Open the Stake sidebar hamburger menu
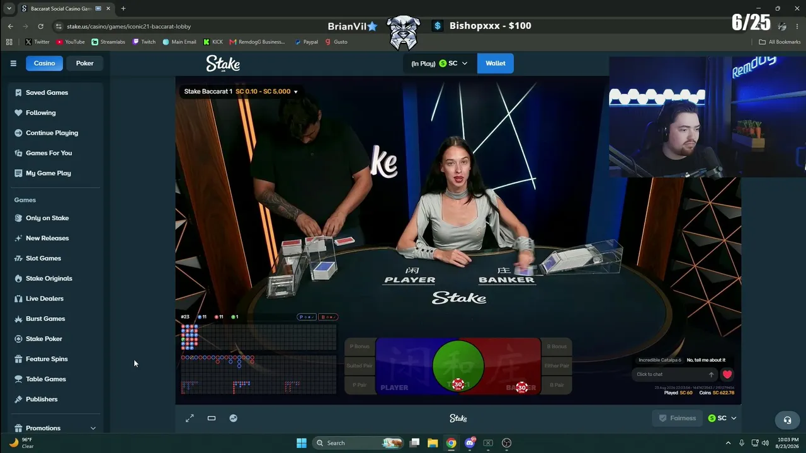Screen dimensions: 806x453 tap(13, 63)
